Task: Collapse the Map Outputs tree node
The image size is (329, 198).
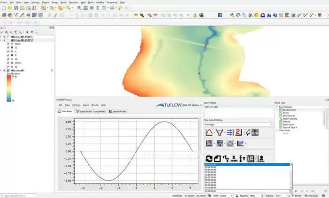Action: click(x=277, y=107)
